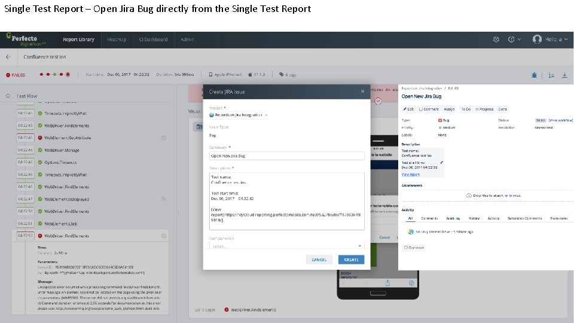Screen dimensions: 574x323
Task: Click the icon on failed WebDriver.FindElements row
Action: pyautogui.click(x=164, y=236)
